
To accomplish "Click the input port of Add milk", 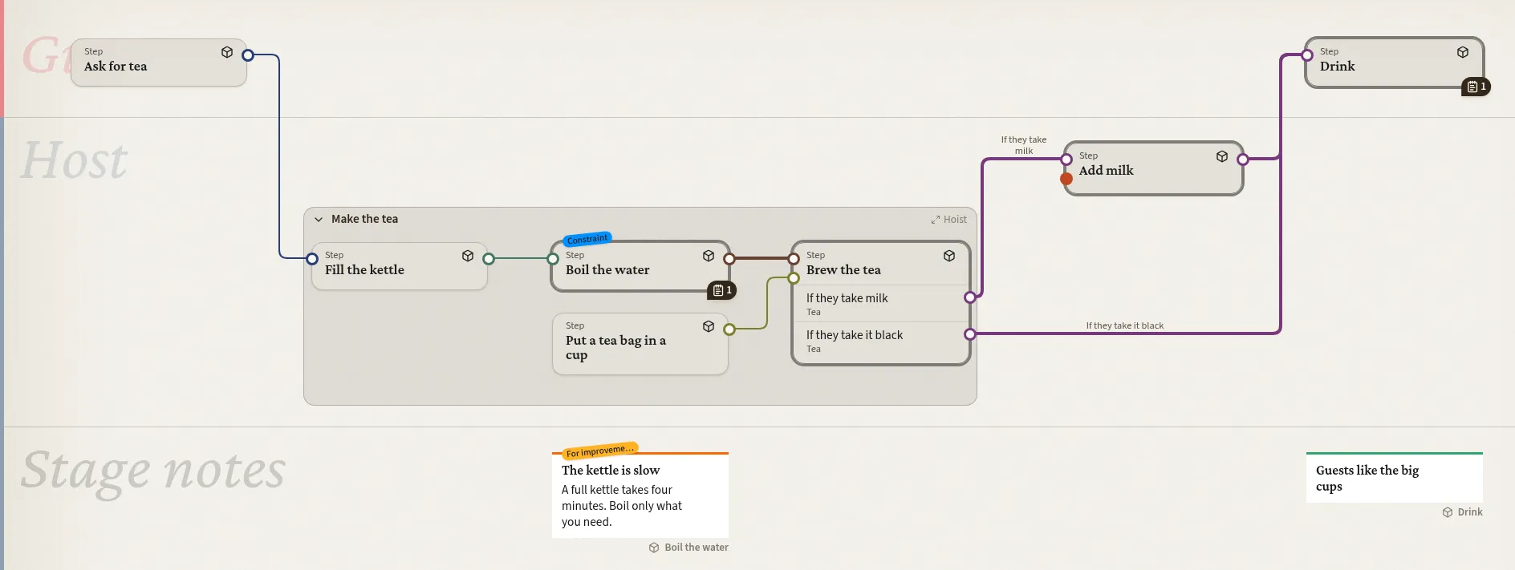I will click(x=1066, y=160).
